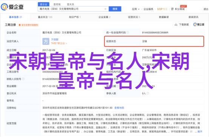209x137 pixels.
Task: Click the registered address text 深圳市龙岗区…
Action: pyautogui.click(x=77, y=108)
